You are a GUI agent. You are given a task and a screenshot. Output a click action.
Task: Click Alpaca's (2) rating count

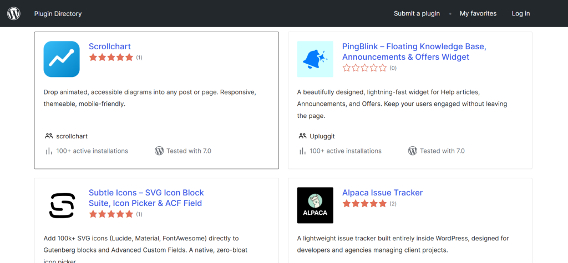393,204
